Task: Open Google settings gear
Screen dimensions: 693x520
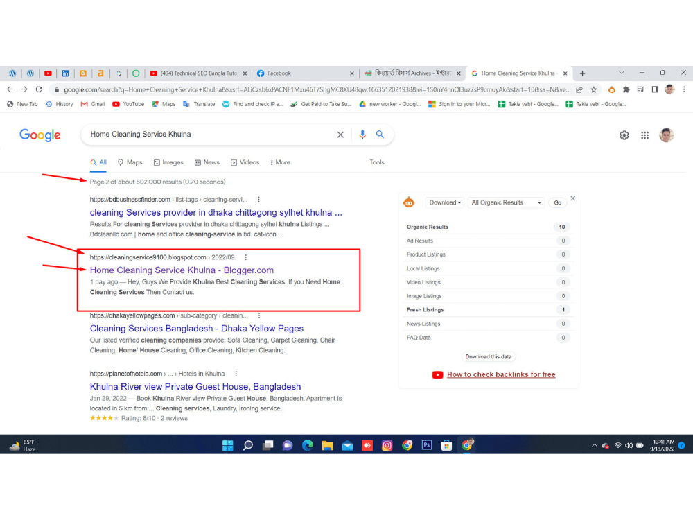Action: [x=624, y=135]
